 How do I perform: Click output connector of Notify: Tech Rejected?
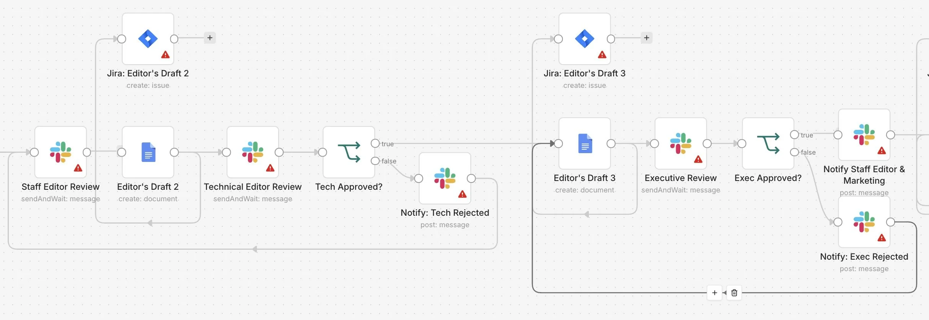[471, 178]
